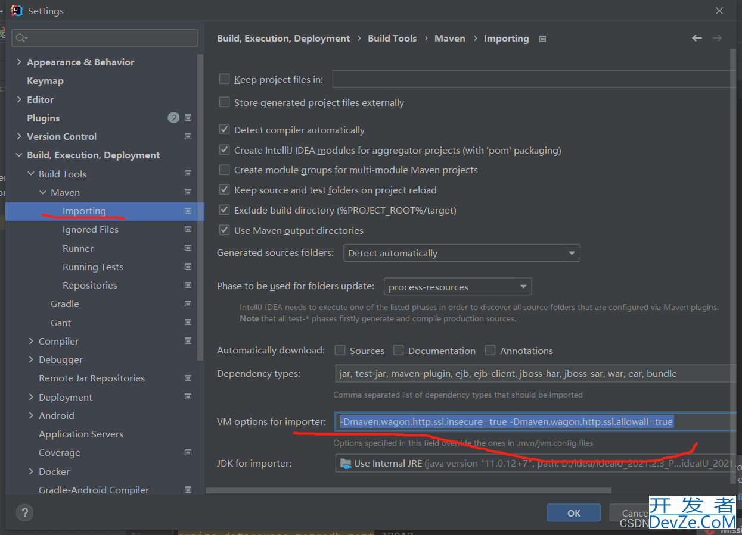Screen dimensions: 742x535
Task: Click the project-scope icon on the Maven tree row
Action: (188, 192)
